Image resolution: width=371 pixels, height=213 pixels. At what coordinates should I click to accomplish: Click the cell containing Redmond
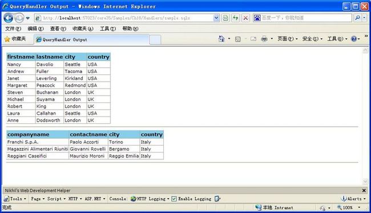click(75, 85)
